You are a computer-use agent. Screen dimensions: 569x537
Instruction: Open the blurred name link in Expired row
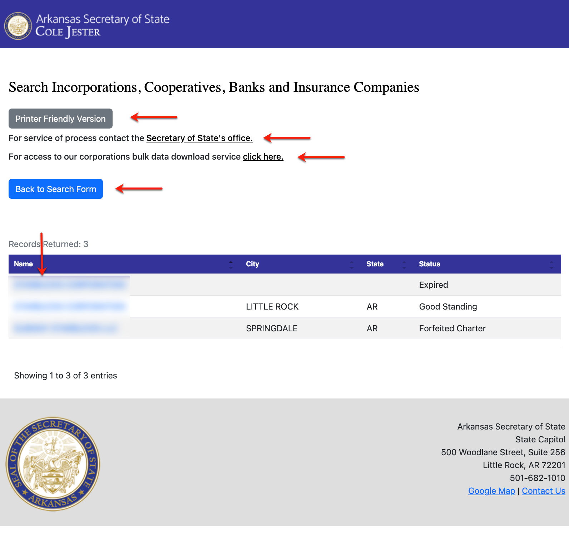click(x=70, y=285)
